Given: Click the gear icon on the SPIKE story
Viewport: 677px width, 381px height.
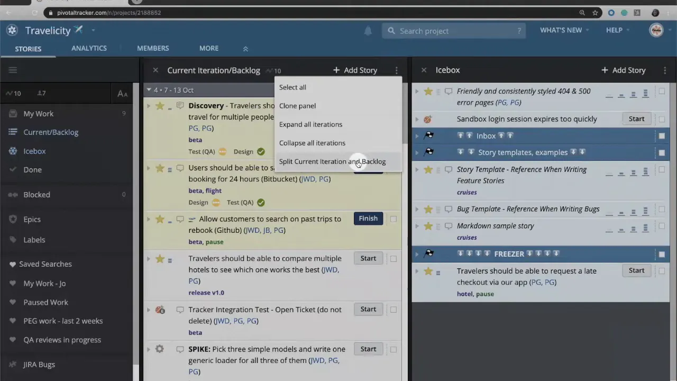Looking at the screenshot, I should pyautogui.click(x=159, y=349).
